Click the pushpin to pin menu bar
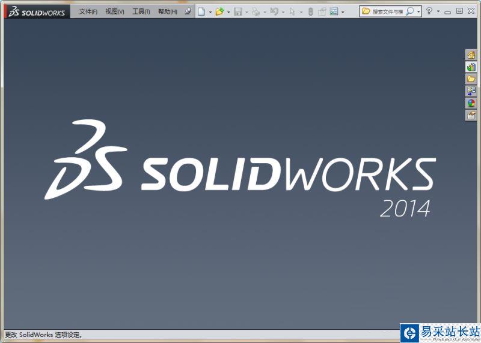The width and height of the screenshot is (481, 343). point(188,11)
